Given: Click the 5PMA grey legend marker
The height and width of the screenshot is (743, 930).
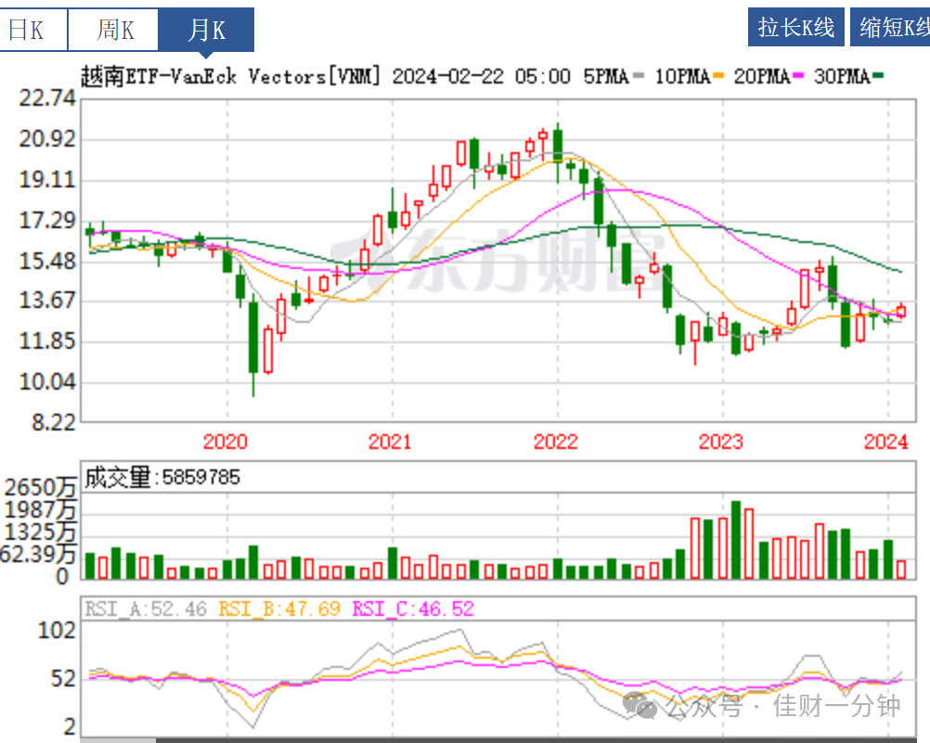Looking at the screenshot, I should coord(639,76).
